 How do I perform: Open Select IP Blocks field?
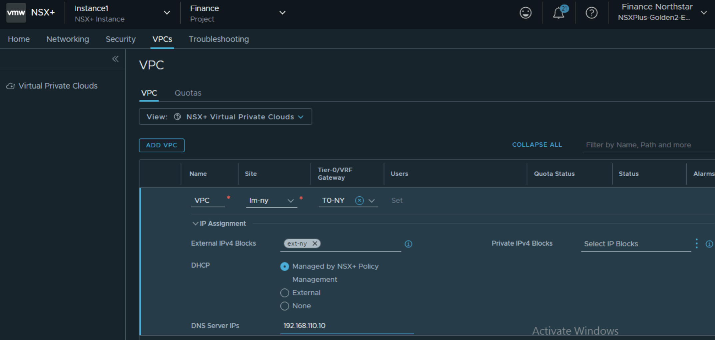click(636, 244)
